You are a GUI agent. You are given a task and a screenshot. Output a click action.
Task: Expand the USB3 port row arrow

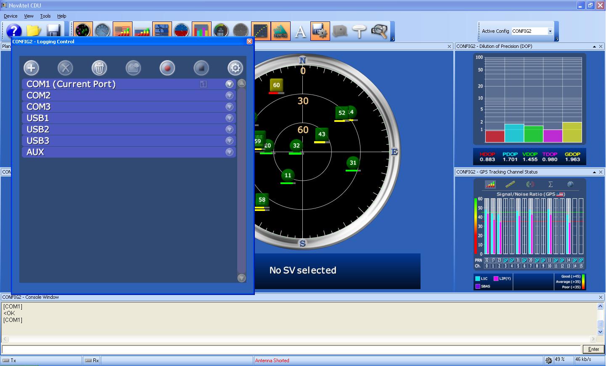pos(229,141)
